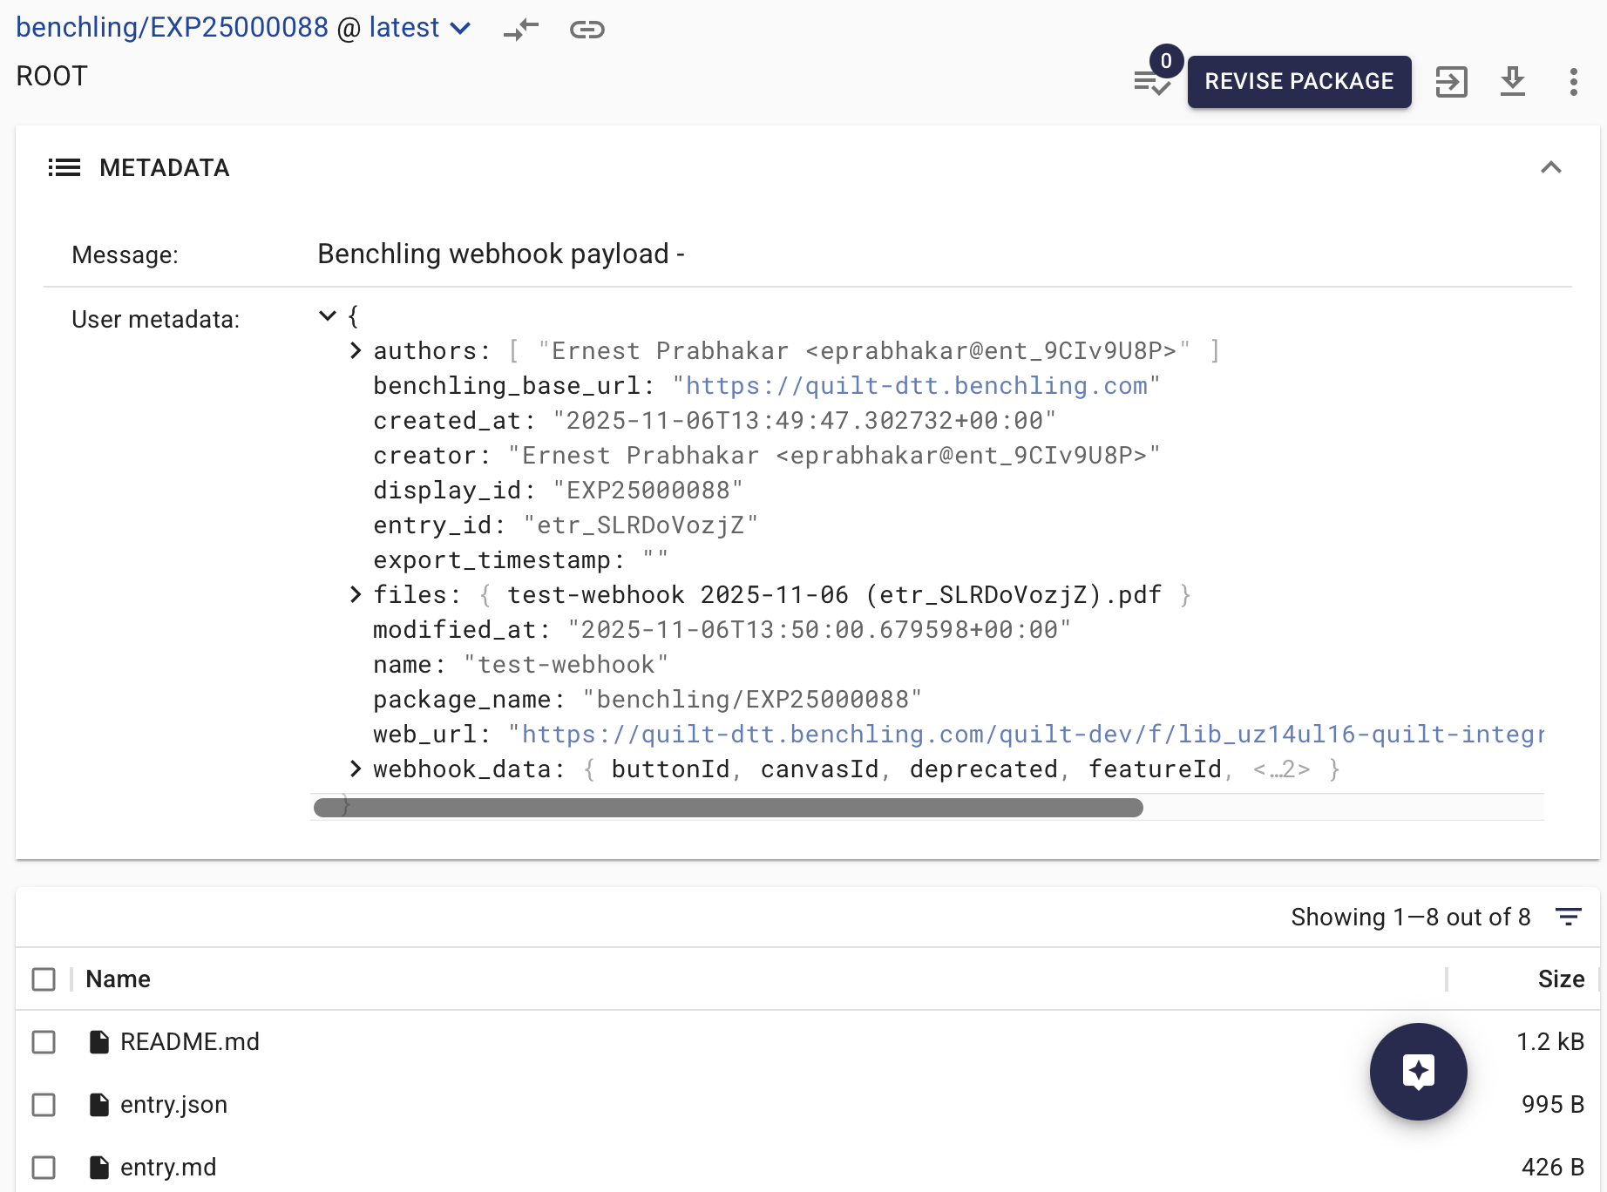
Task: Check the entry.json row checkbox
Action: 44,1105
